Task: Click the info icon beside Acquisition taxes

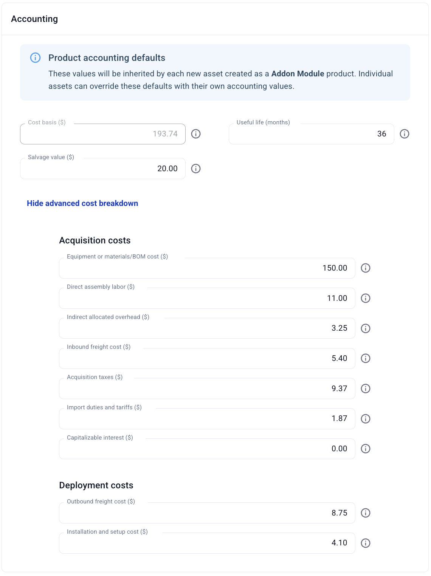Action: [x=365, y=389]
